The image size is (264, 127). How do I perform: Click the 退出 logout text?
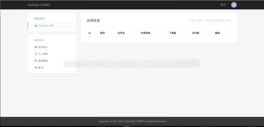(x=41, y=67)
